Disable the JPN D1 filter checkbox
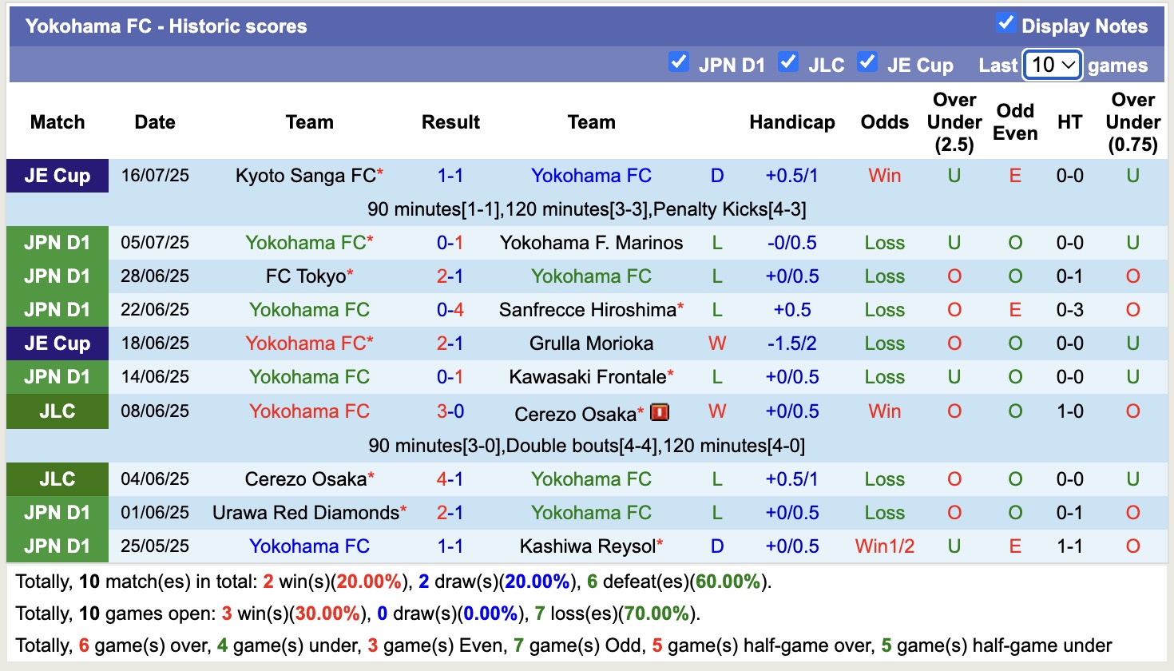 pyautogui.click(x=680, y=61)
